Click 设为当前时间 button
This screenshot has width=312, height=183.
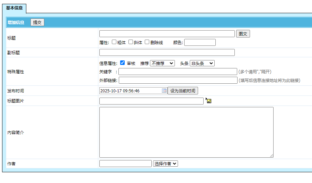(x=182, y=91)
